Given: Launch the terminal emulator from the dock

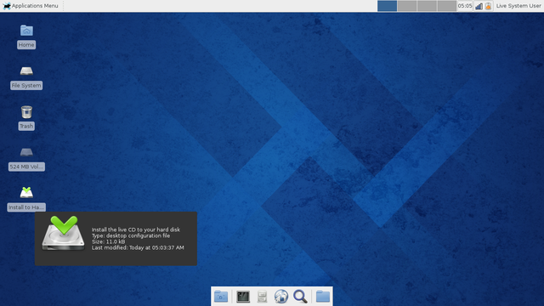Looking at the screenshot, I should 243,297.
